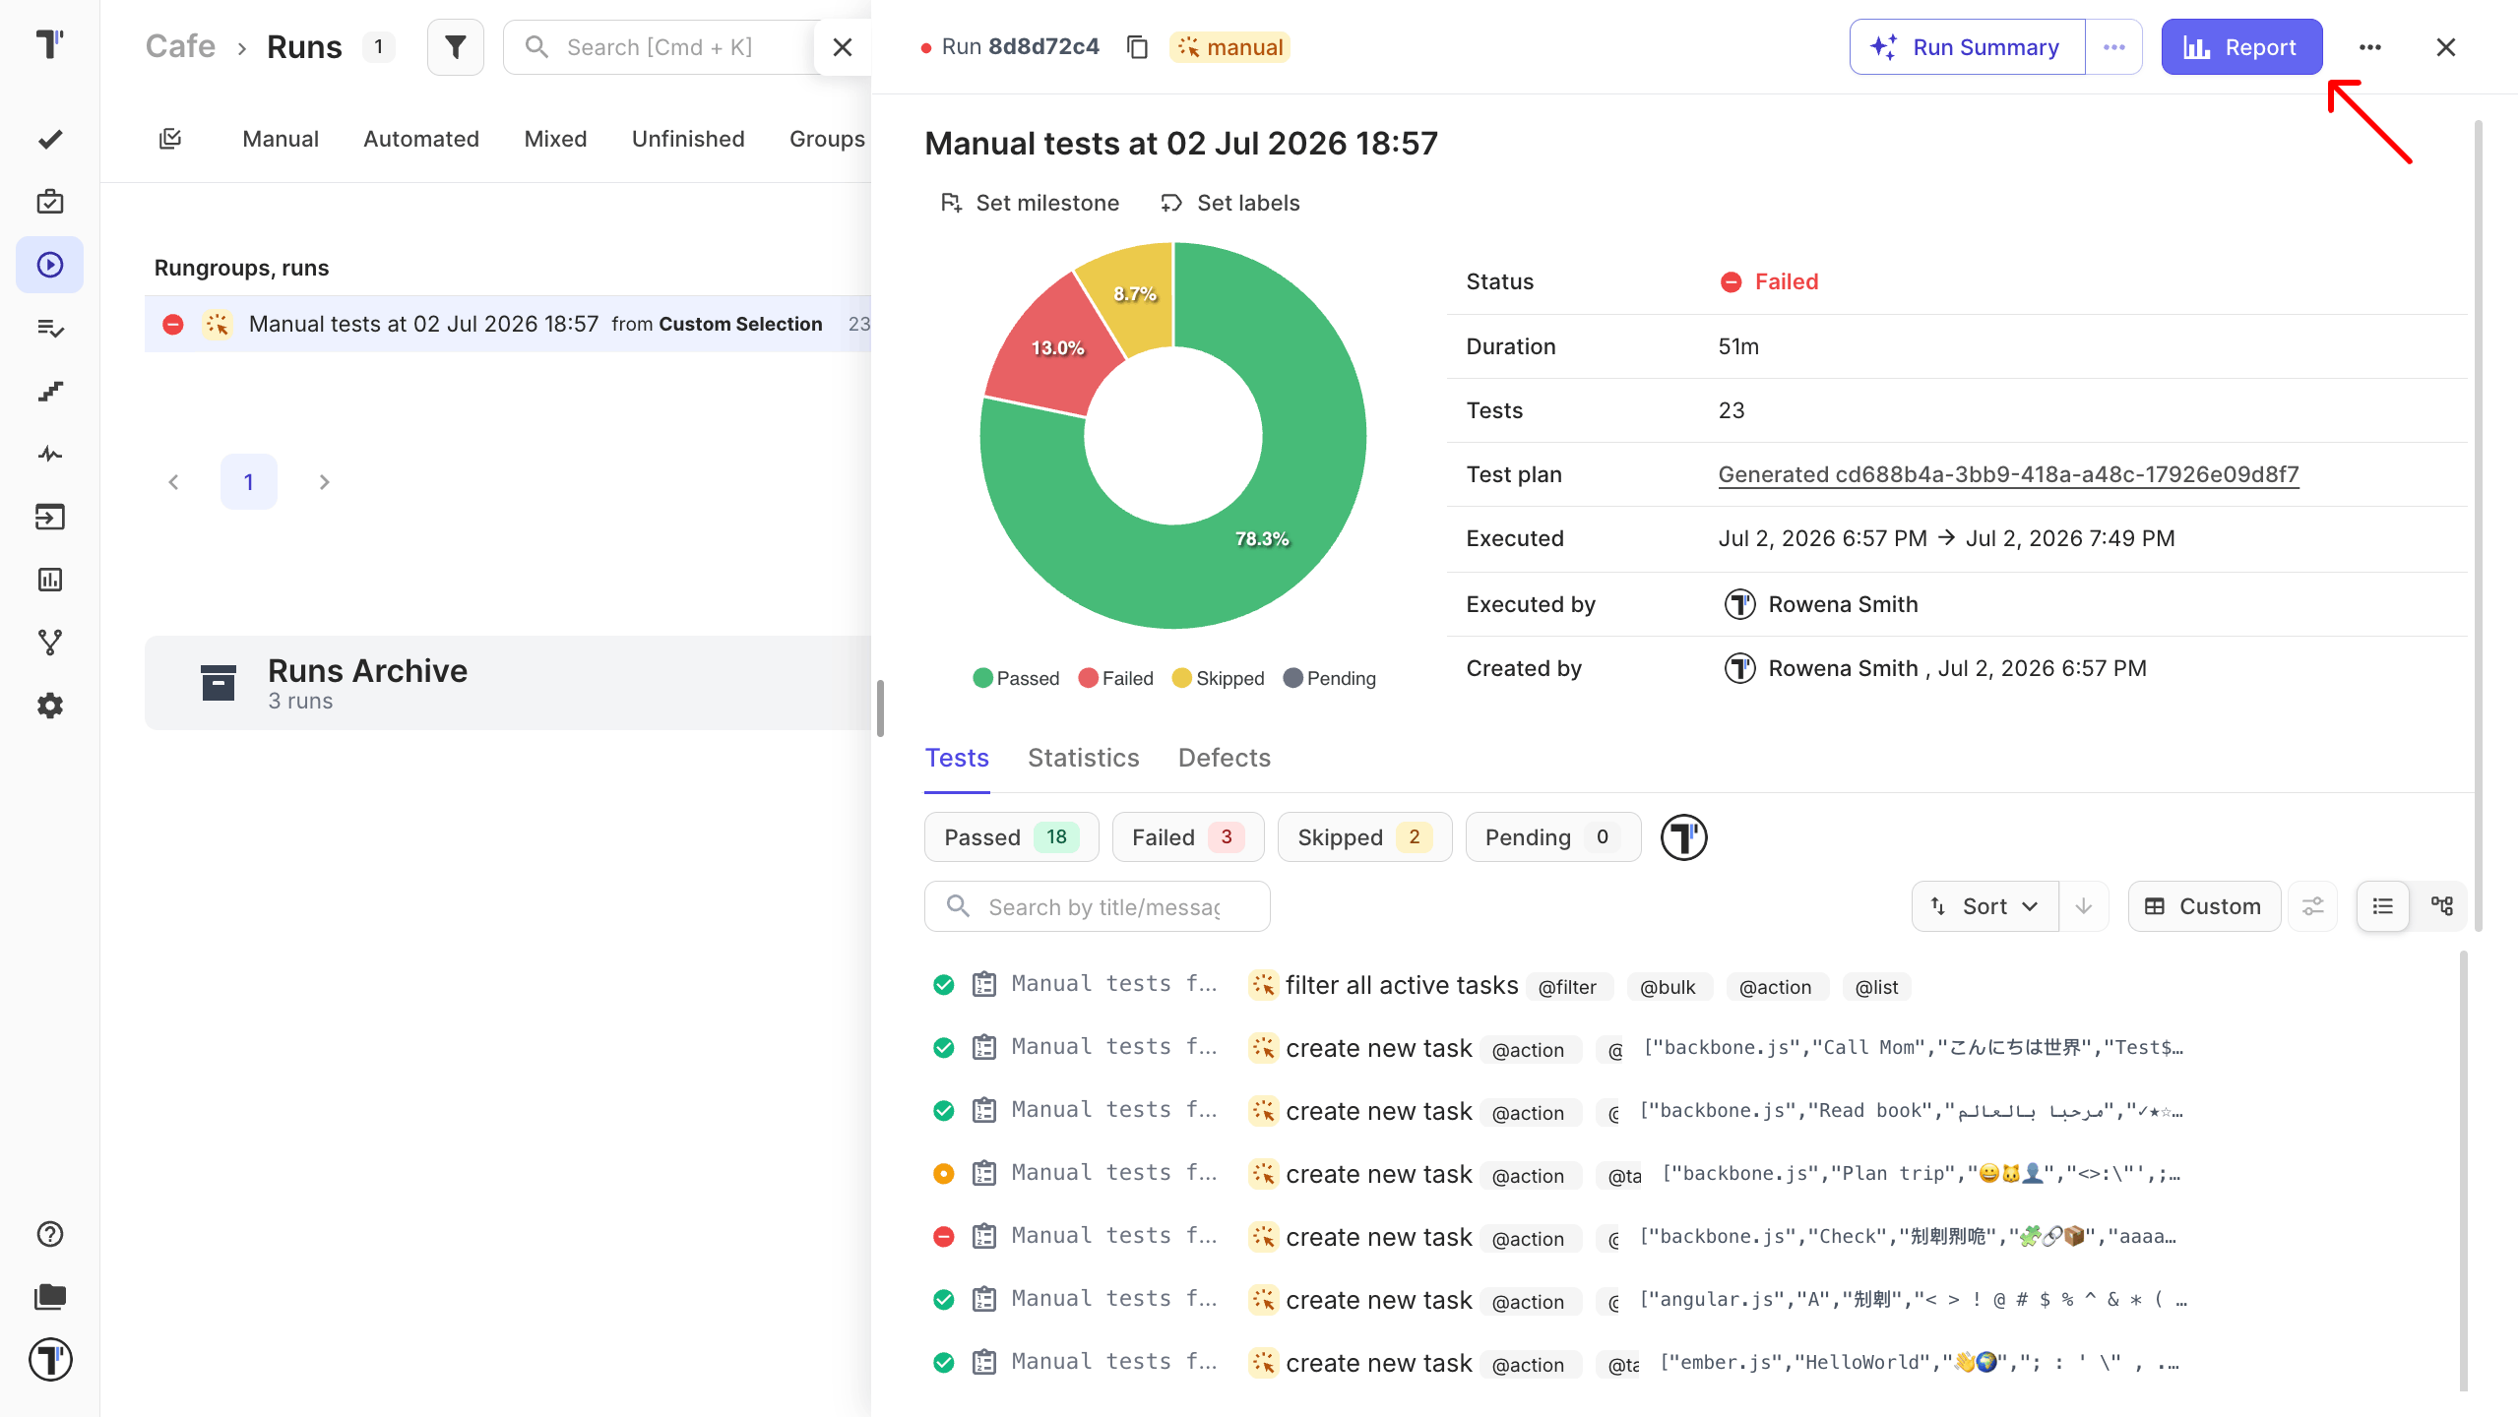Image resolution: width=2520 pixels, height=1417 pixels.
Task: Open the Tests checkmark sidebar icon
Action: click(x=50, y=139)
